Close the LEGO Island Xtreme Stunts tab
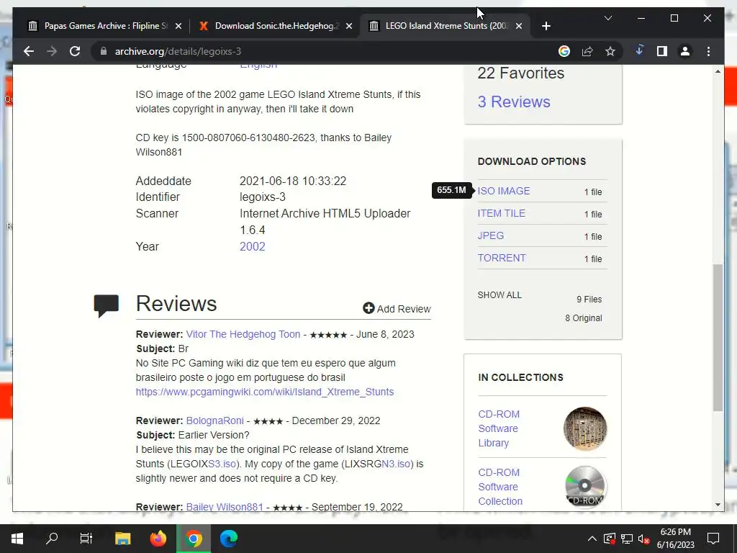 pyautogui.click(x=519, y=27)
